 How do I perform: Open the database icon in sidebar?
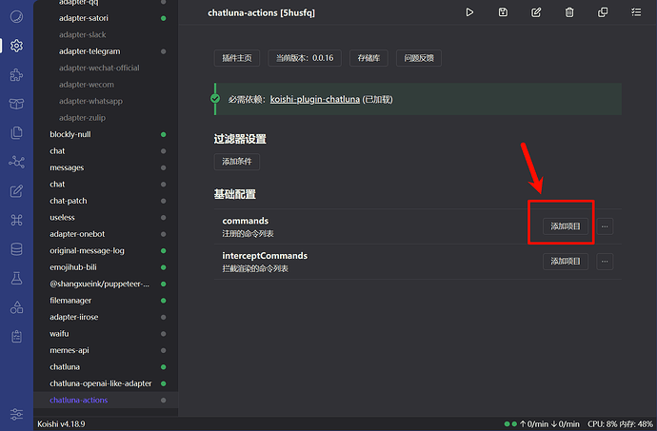click(x=16, y=249)
